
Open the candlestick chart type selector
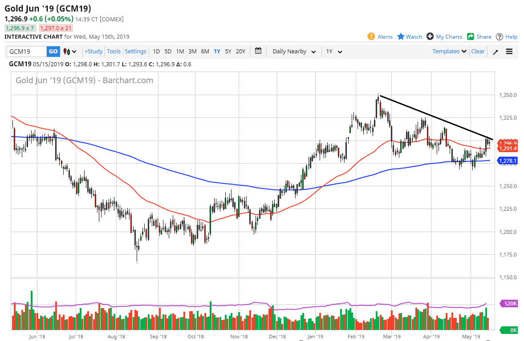[x=69, y=51]
